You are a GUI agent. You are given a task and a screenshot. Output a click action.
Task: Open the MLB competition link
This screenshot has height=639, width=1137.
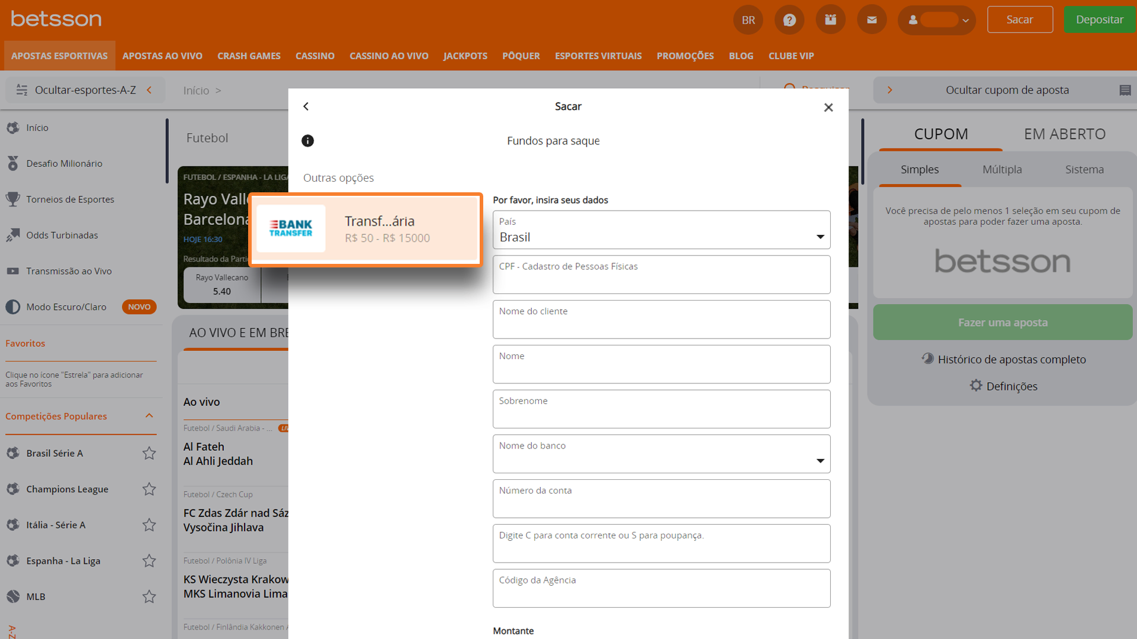pyautogui.click(x=36, y=596)
